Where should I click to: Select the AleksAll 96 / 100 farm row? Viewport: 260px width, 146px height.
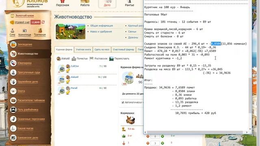[x=87, y=79]
